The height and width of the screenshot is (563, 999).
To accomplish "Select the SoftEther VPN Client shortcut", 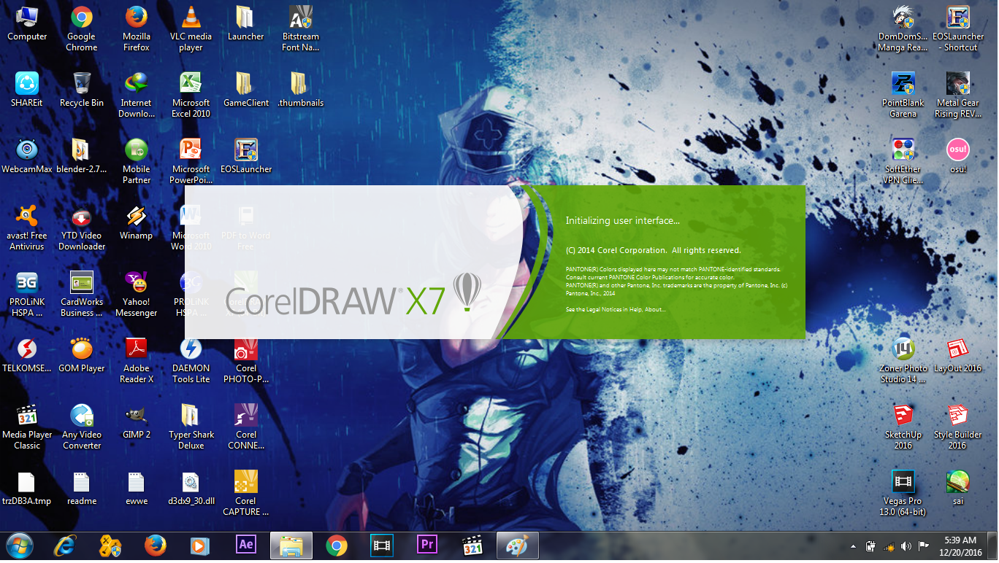I will click(x=903, y=162).
